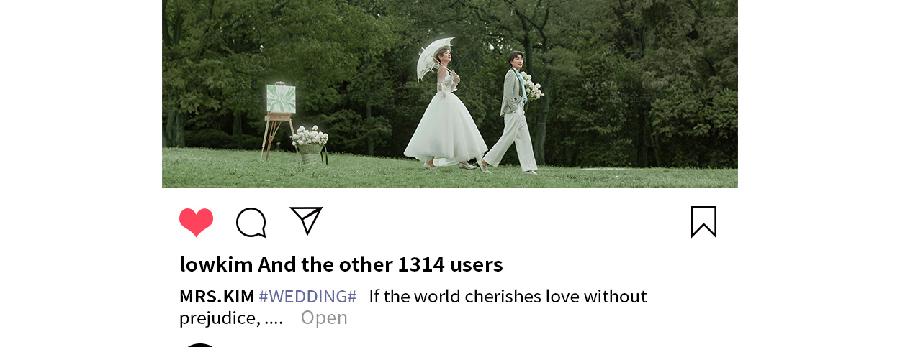The width and height of the screenshot is (900, 347).
Task: Unlike the post with the red heart
Action: pos(196,222)
